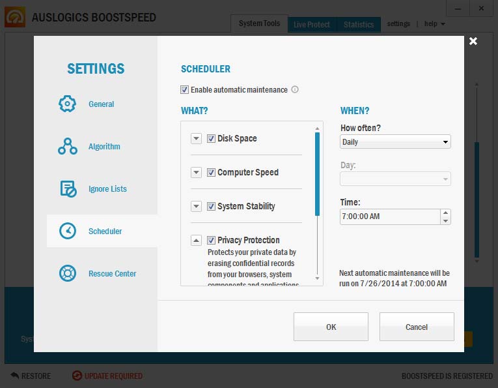Collapse the Privacy Protection section
498x388 pixels.
click(196, 240)
